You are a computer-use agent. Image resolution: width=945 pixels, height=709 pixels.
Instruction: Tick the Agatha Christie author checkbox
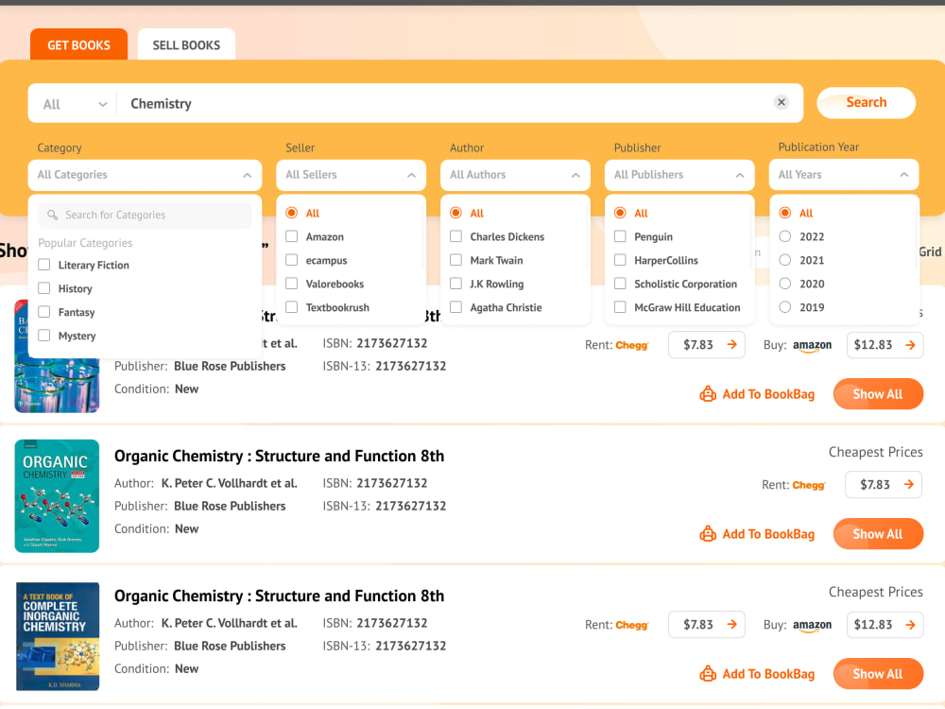(x=456, y=307)
